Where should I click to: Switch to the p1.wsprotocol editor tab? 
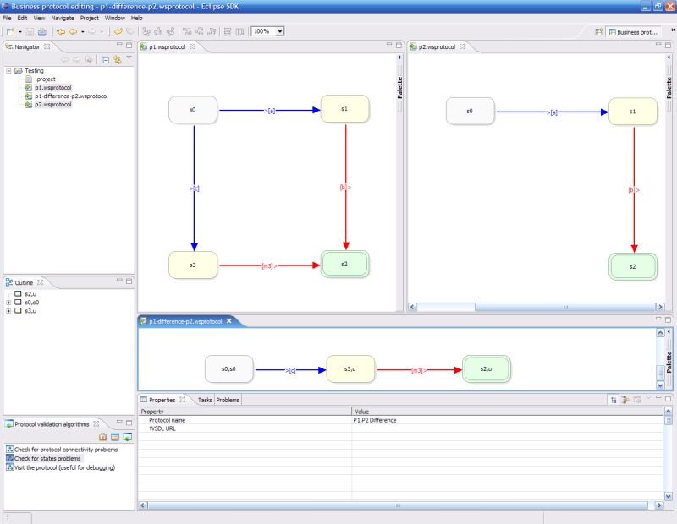(x=167, y=46)
